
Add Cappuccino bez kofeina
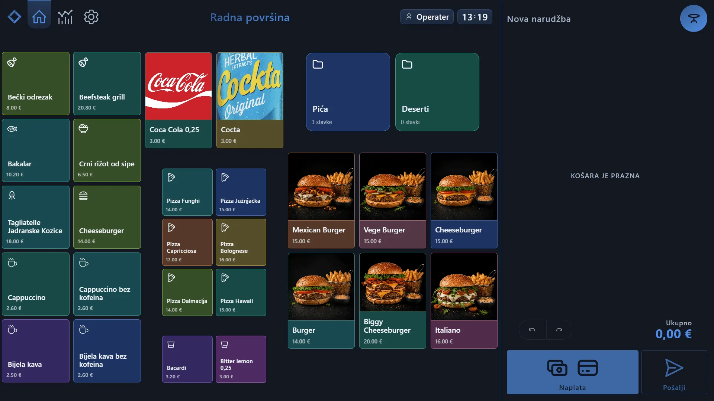pyautogui.click(x=107, y=284)
